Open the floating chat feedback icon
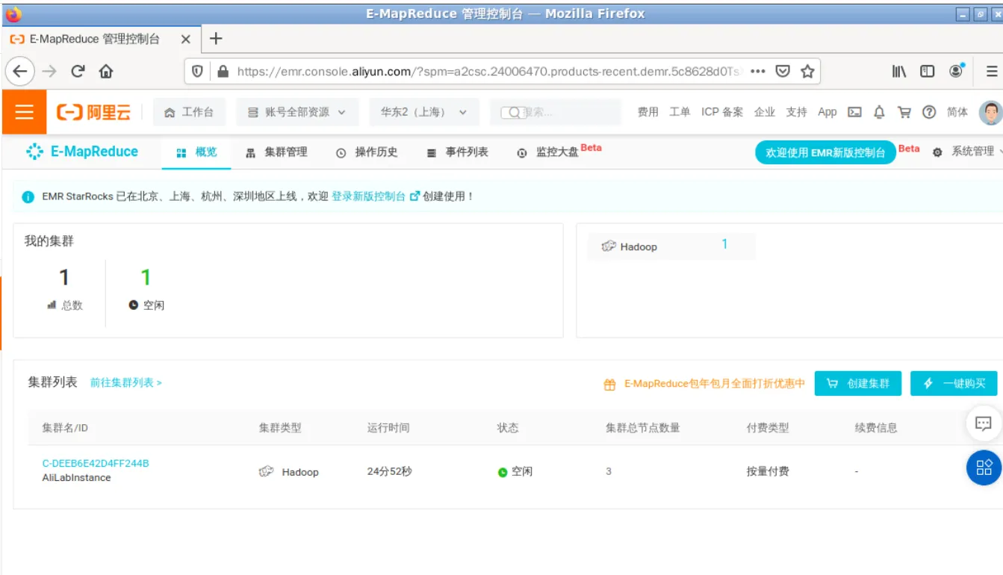Image resolution: width=1003 pixels, height=575 pixels. pyautogui.click(x=984, y=423)
